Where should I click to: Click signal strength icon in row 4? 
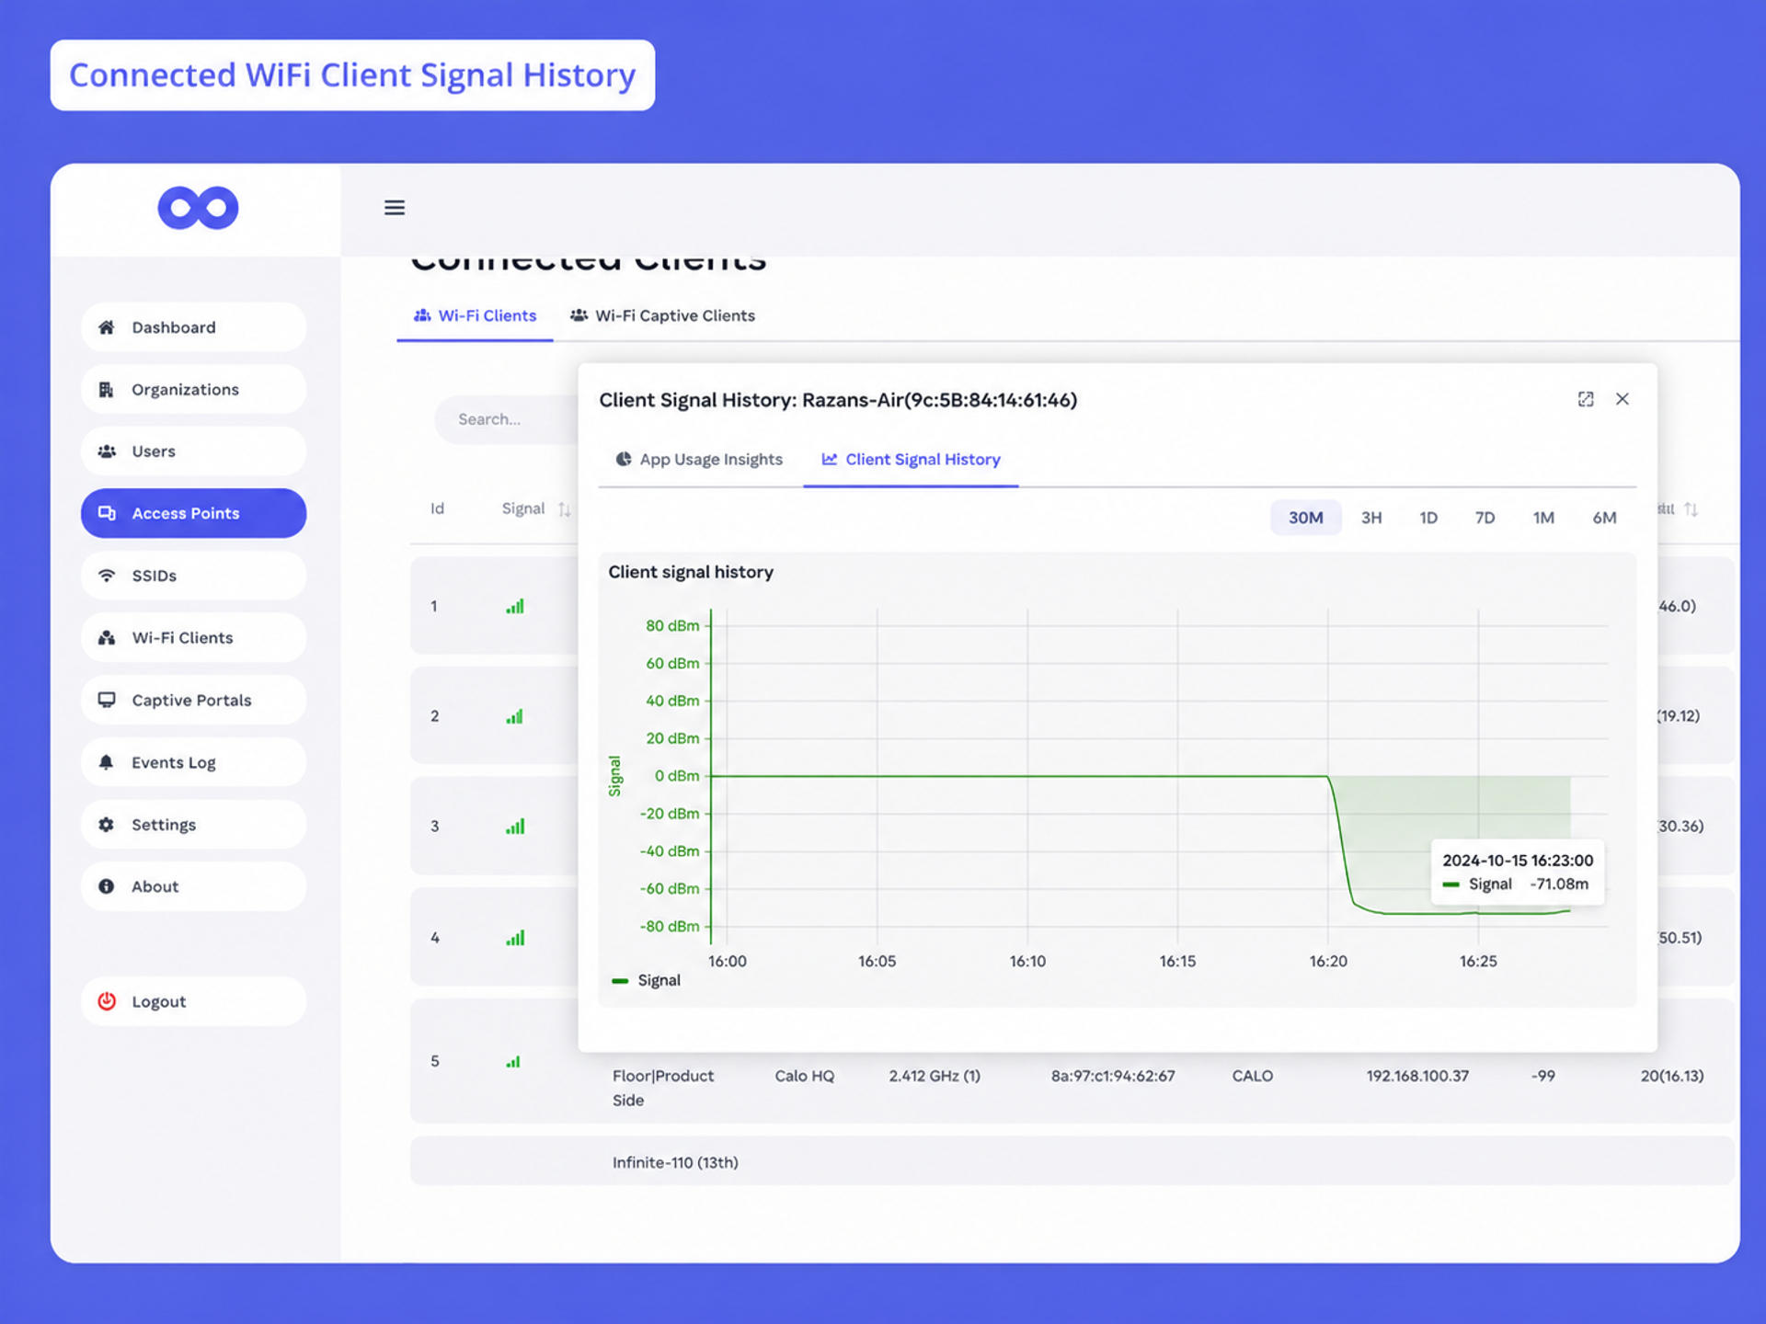(515, 938)
